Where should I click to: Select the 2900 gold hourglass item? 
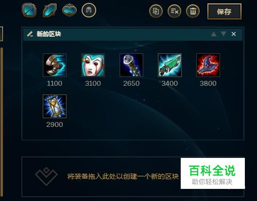pyautogui.click(x=54, y=106)
